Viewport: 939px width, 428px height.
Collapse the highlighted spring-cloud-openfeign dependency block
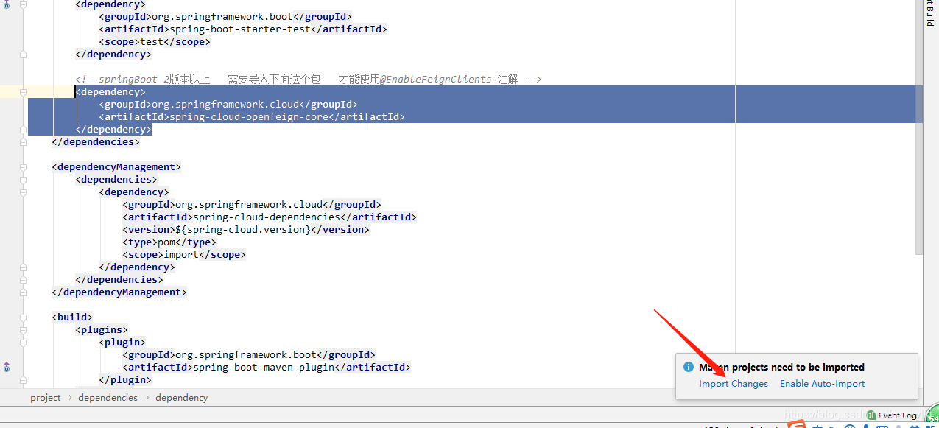(23, 91)
